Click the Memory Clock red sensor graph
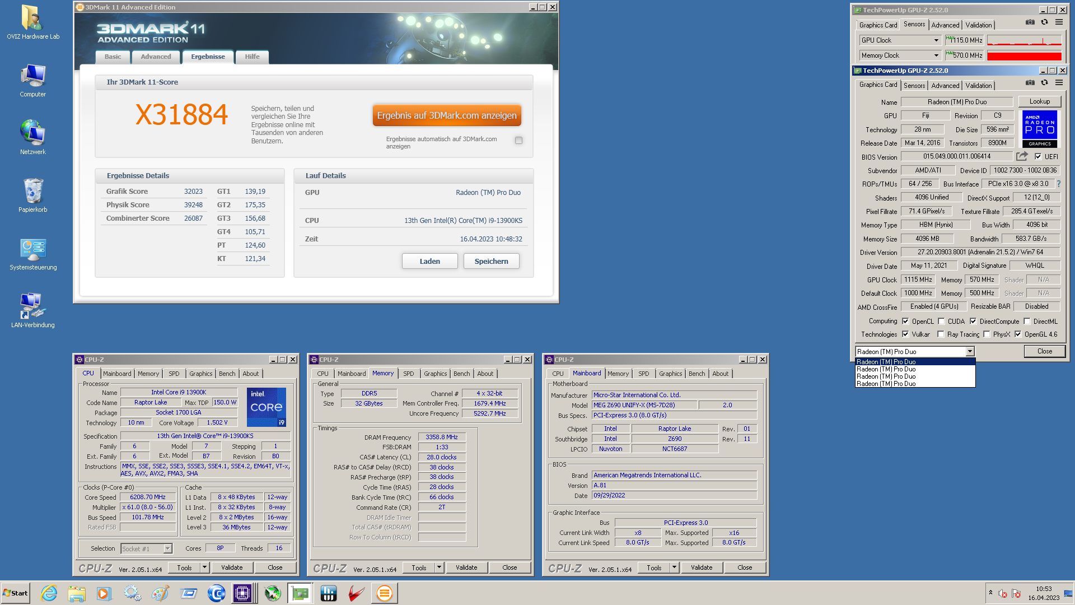 pos(1024,55)
